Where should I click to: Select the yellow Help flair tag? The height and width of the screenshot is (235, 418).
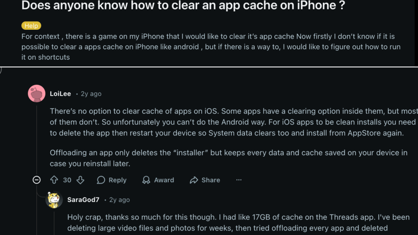click(31, 26)
